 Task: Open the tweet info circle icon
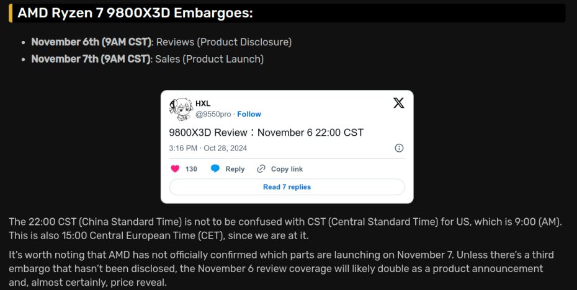pos(399,148)
